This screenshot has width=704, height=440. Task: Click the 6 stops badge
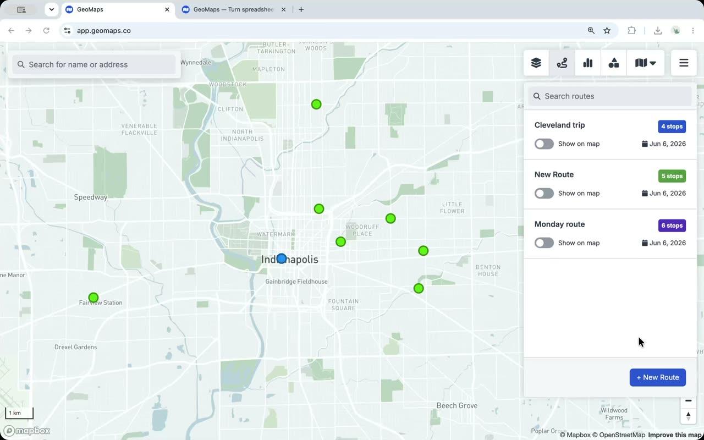tap(672, 226)
